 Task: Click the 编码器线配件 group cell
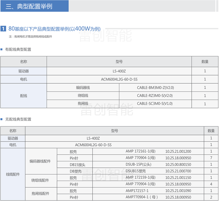tap(41, 161)
